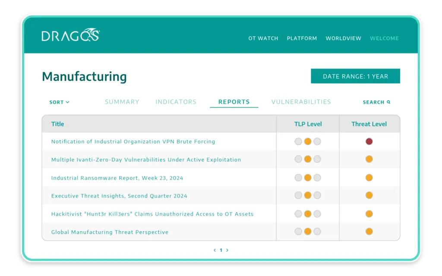Click the search magnifier icon
Viewport: 442px width, 276px height.
pyautogui.click(x=388, y=102)
